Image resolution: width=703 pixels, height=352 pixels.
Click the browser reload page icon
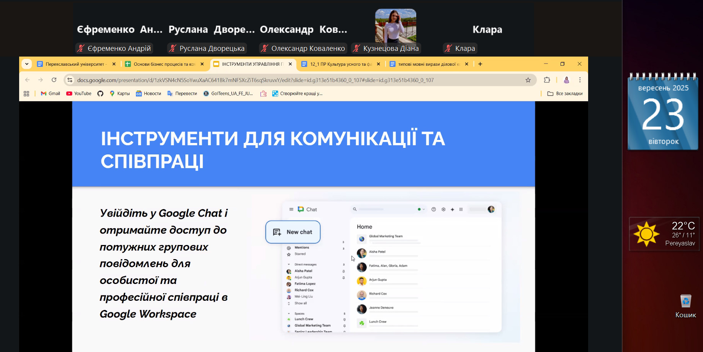[x=54, y=80]
